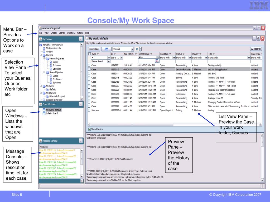This screenshot has height=202, width=270.
Task: Click the Search Now button
Action: [x=94, y=49]
